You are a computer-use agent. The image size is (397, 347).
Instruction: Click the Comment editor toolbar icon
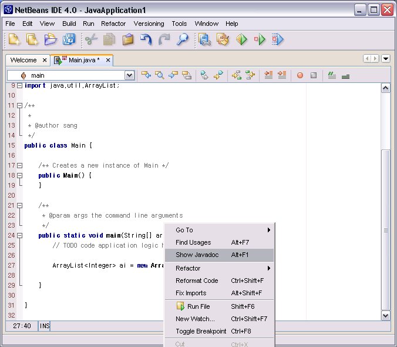pyautogui.click(x=332, y=75)
